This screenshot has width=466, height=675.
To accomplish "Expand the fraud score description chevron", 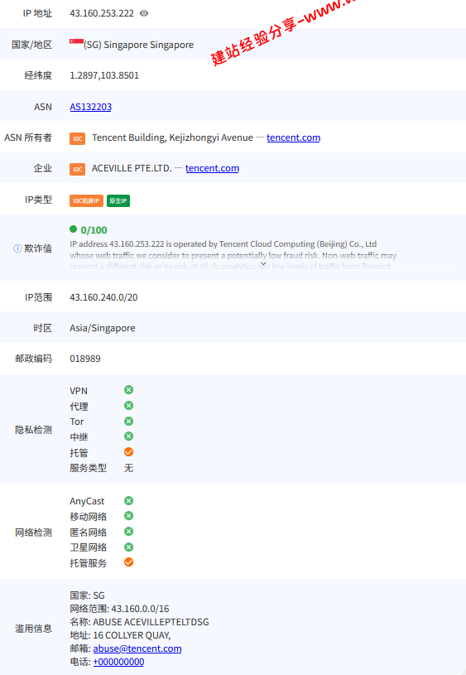I will (x=263, y=263).
